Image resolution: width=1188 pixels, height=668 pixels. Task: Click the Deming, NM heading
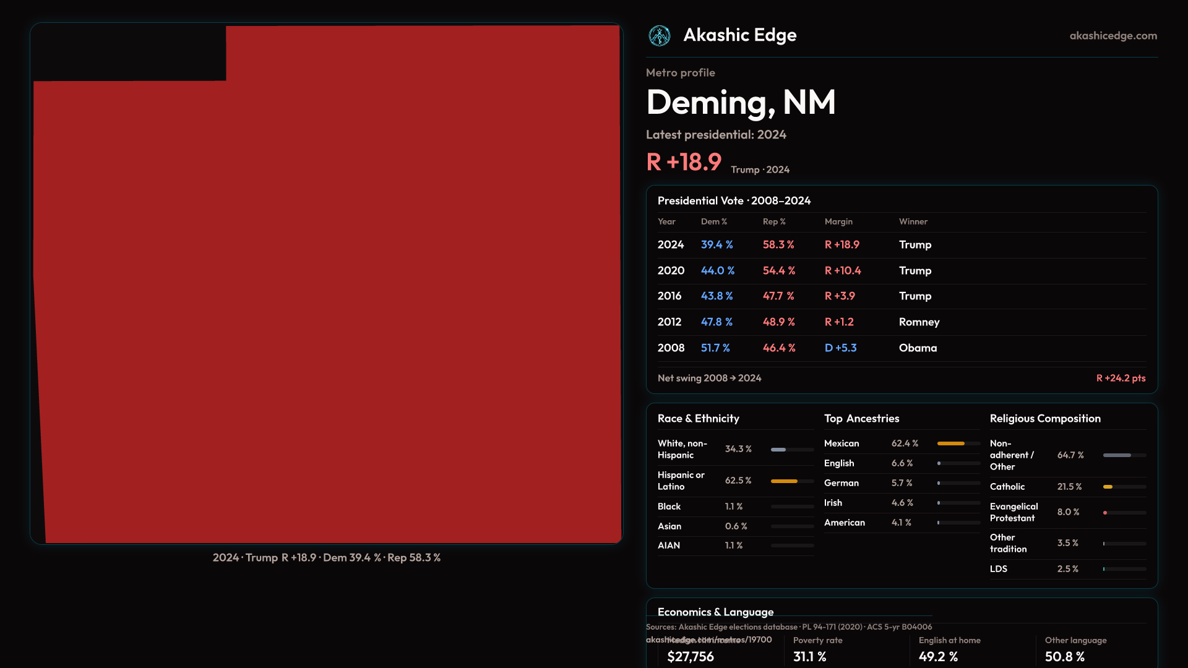click(x=740, y=102)
